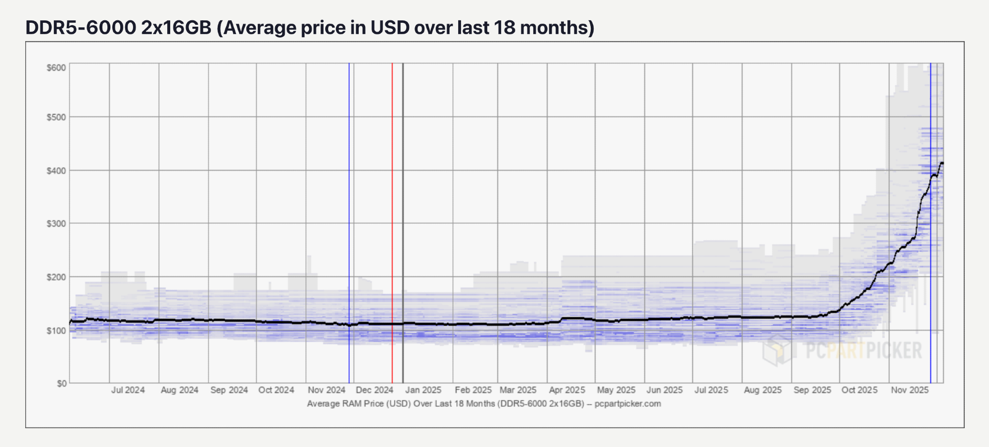Screen dimensions: 989x447
Task: Click the Aug 2025 x-axis label
Action: (762, 390)
